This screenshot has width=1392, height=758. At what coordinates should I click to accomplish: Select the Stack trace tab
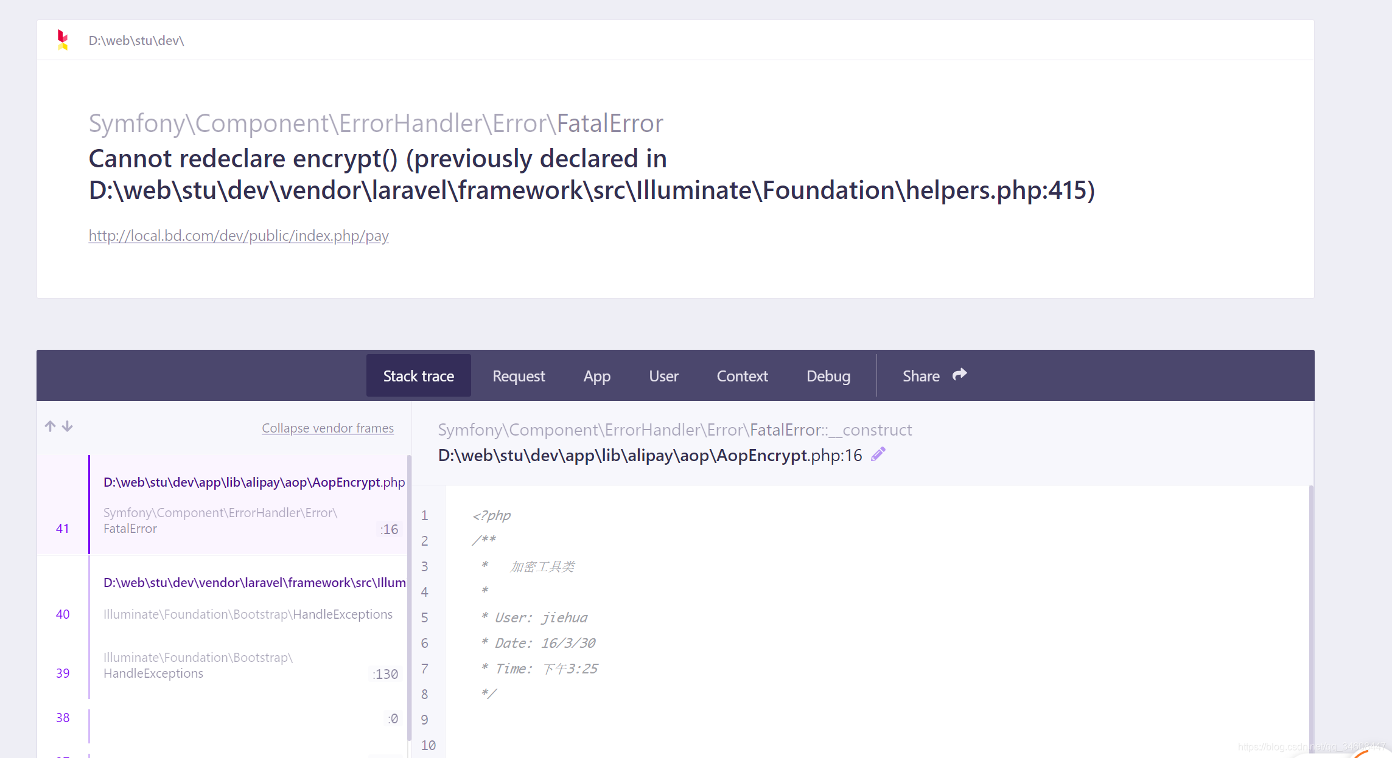click(x=418, y=375)
